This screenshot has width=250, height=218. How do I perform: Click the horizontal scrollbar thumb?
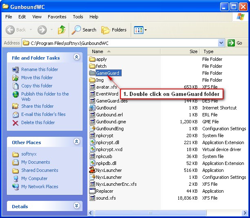150,213
